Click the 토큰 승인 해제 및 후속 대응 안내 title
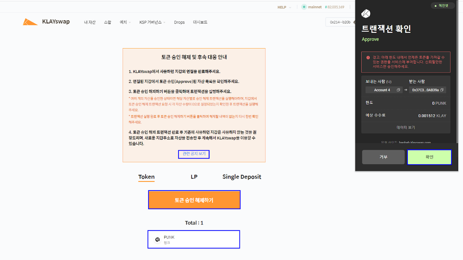The width and height of the screenshot is (463, 260). click(x=194, y=57)
